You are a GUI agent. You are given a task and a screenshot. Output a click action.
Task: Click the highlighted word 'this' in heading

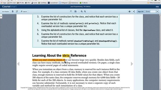(66, 55)
